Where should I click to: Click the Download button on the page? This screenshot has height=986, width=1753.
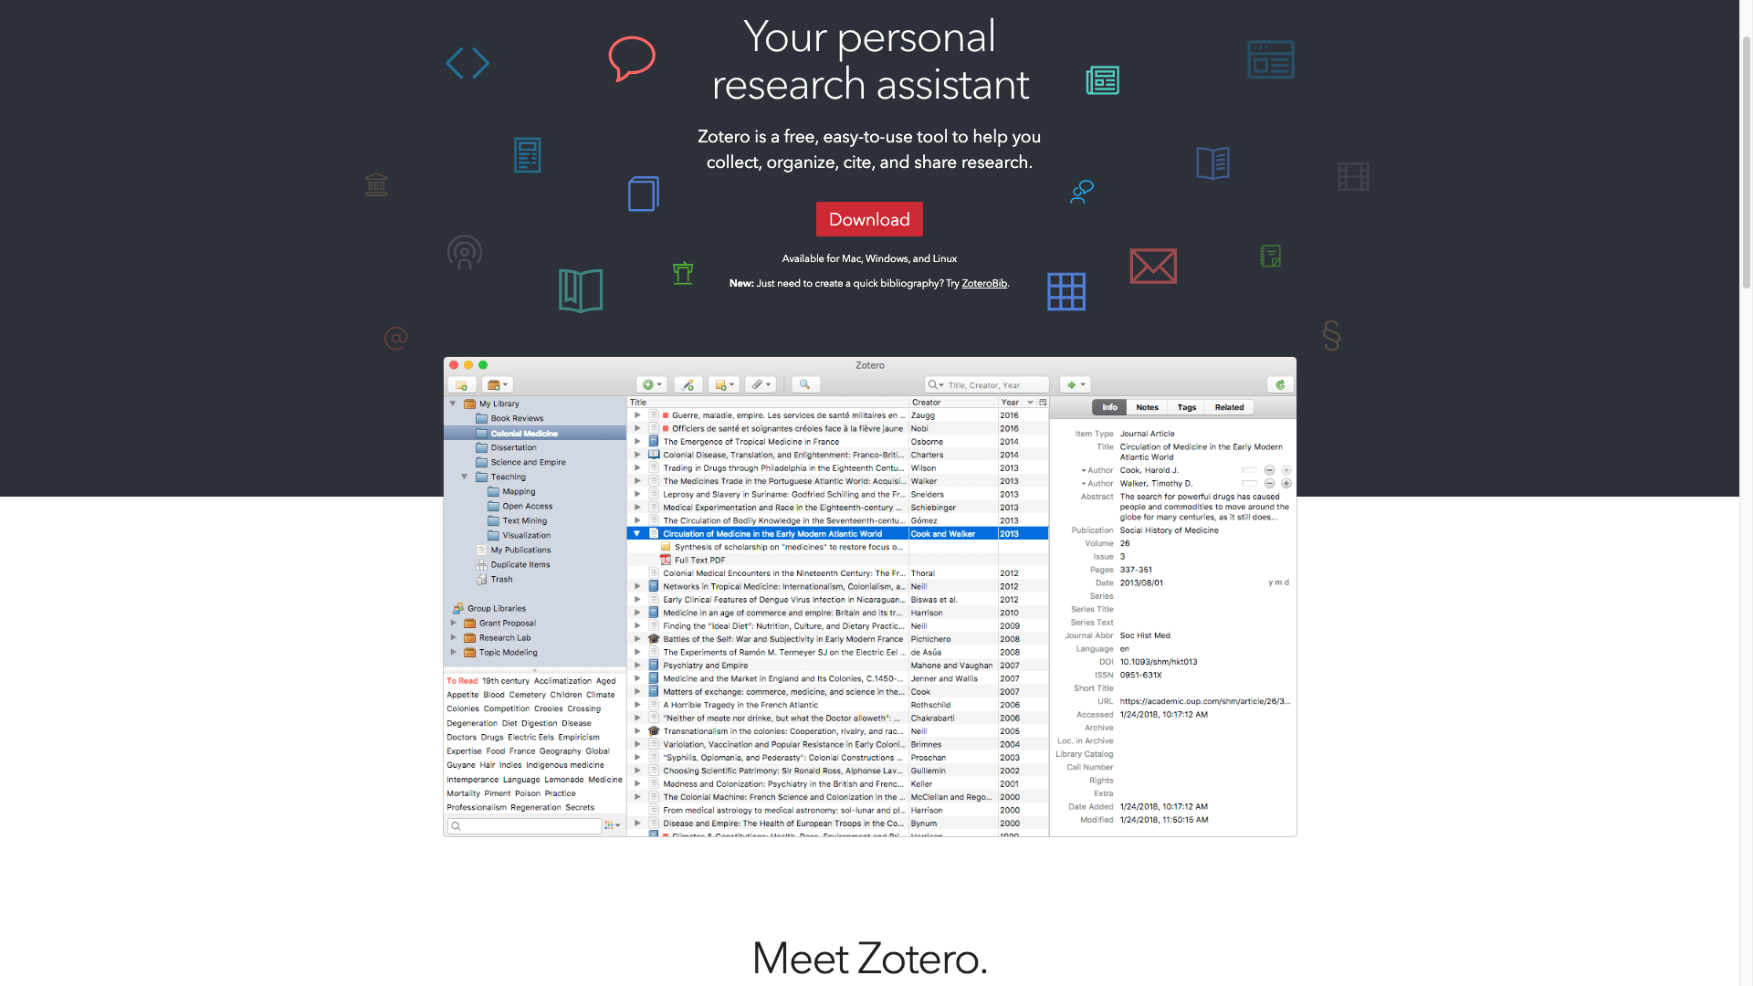[x=868, y=219]
